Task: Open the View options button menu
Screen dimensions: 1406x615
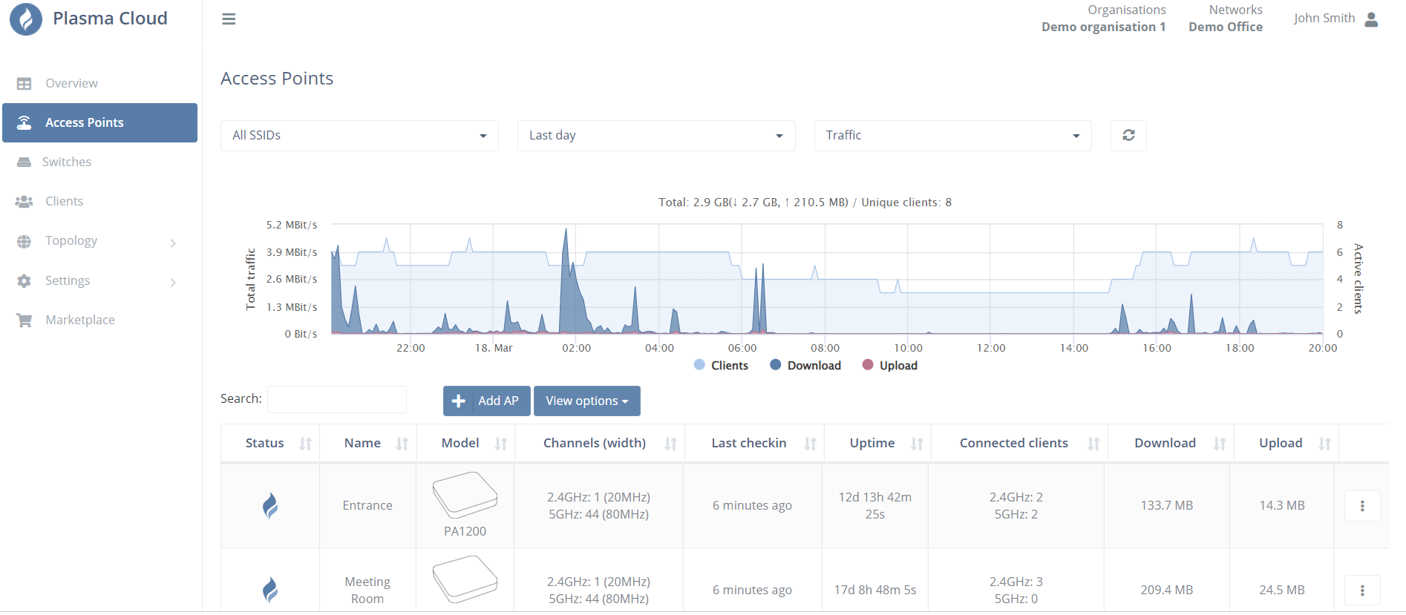Action: pyautogui.click(x=587, y=401)
